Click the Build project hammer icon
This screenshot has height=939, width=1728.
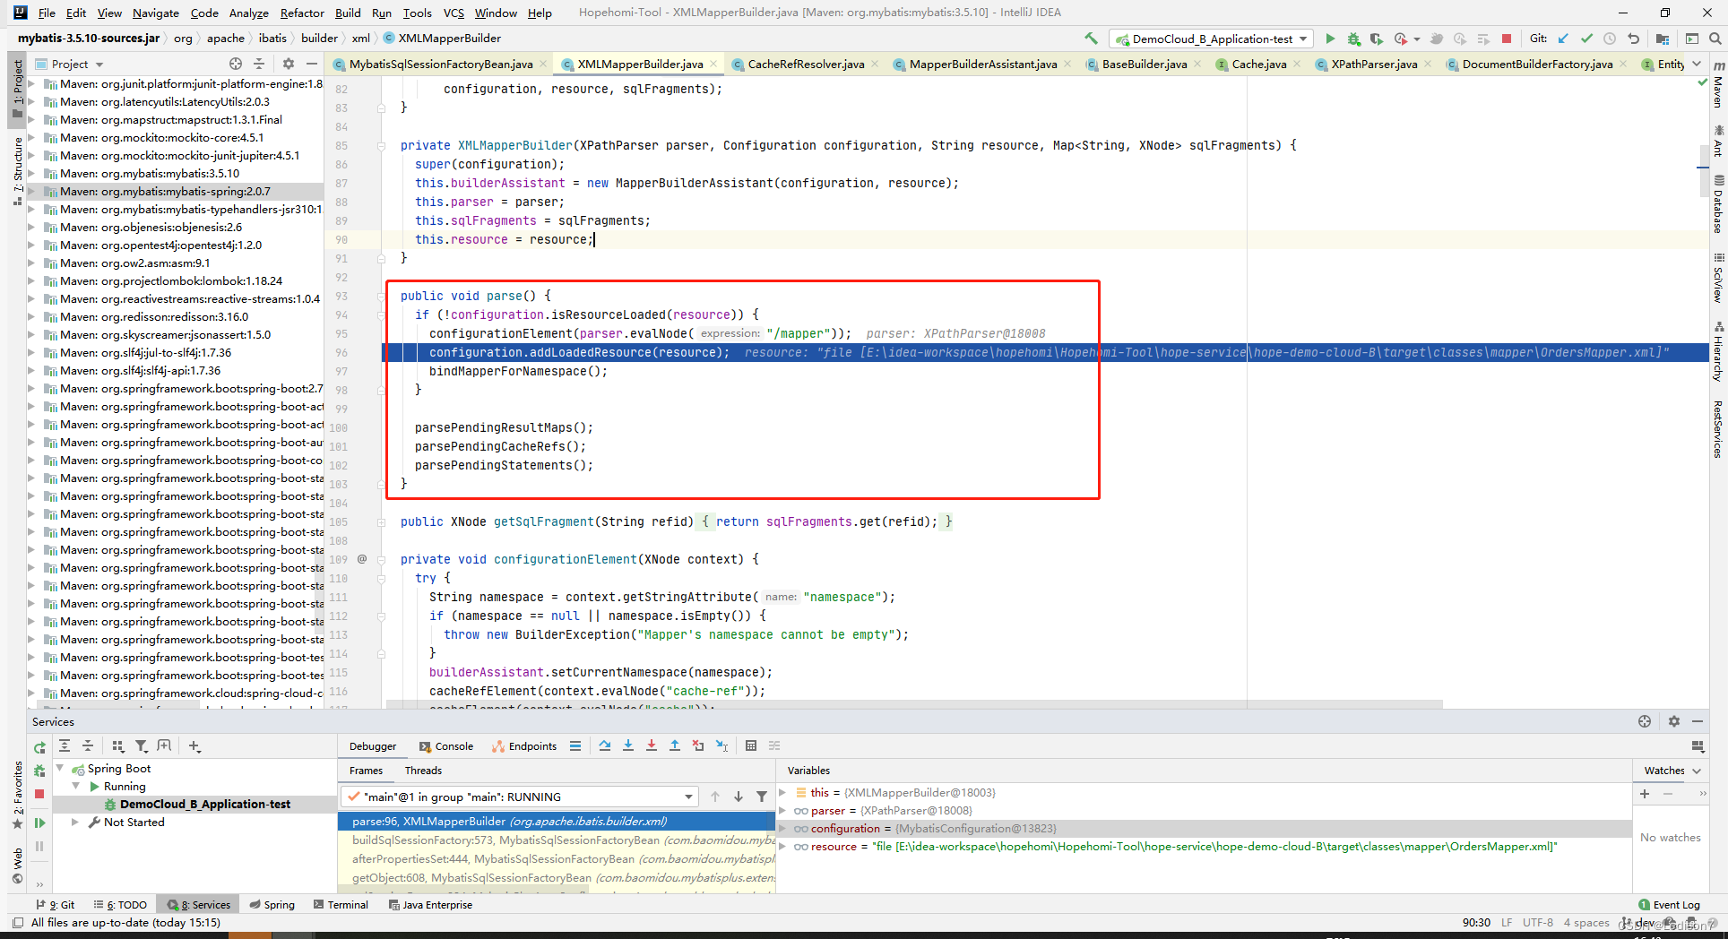click(x=1091, y=39)
